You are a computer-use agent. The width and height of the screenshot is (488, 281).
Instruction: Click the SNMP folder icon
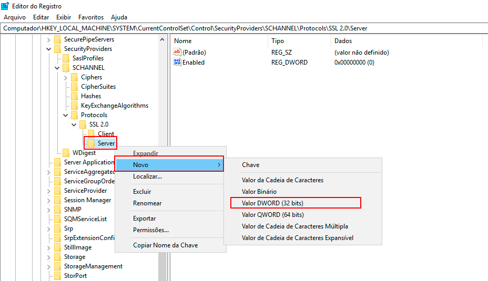click(57, 210)
